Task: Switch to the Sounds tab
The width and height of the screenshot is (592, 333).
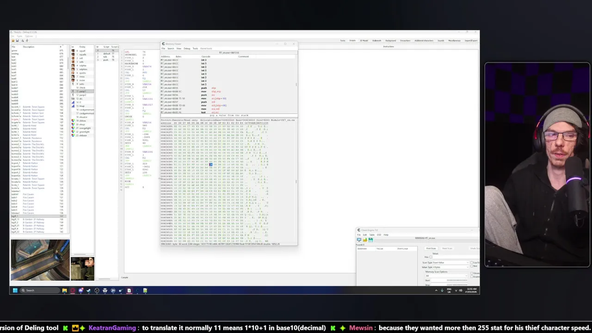Action: [x=441, y=41]
